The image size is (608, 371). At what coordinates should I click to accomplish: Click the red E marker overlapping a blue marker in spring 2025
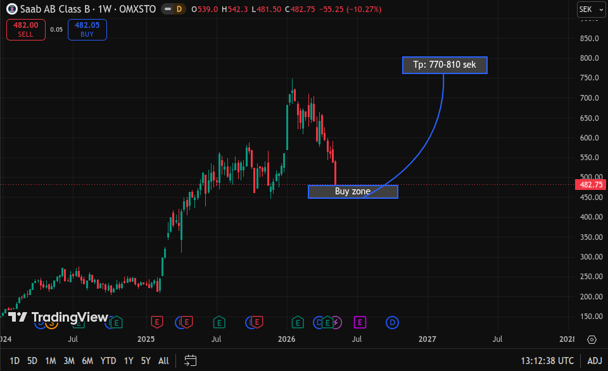[187, 322]
